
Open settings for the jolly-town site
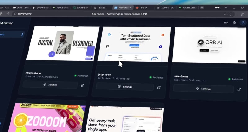click(125, 87)
